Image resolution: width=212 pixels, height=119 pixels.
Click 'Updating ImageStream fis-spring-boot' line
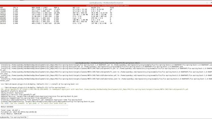[26, 98]
